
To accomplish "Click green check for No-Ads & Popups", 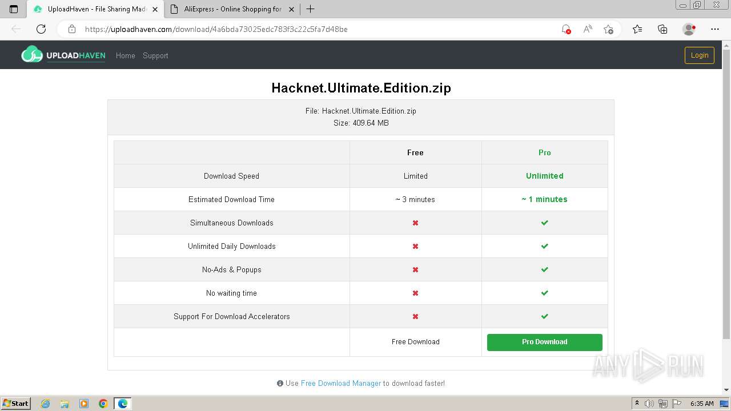I will (x=544, y=269).
